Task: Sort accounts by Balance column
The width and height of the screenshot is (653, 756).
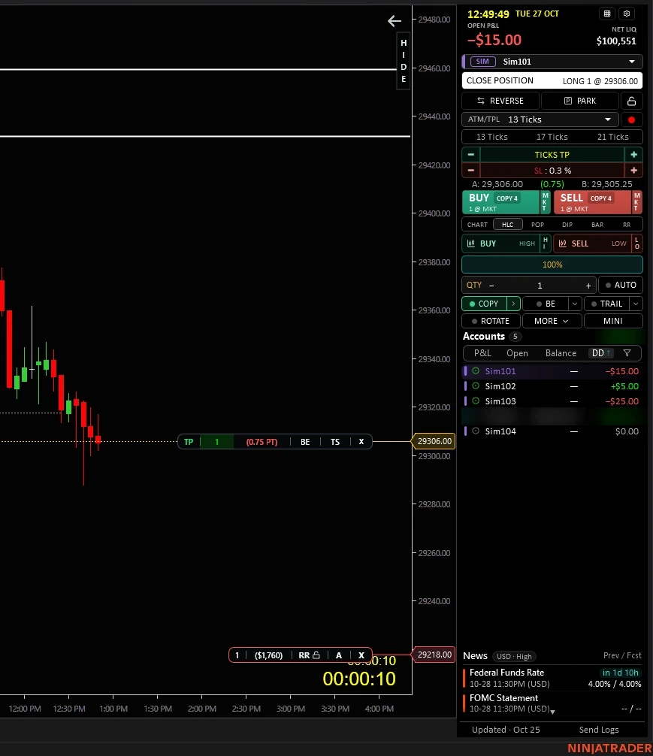Action: click(561, 353)
